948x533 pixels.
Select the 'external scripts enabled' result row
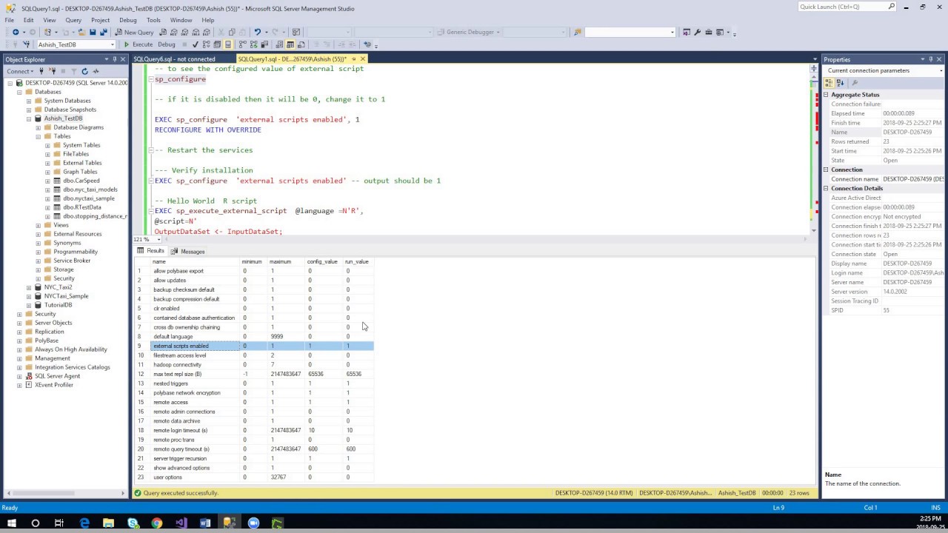[x=254, y=346]
